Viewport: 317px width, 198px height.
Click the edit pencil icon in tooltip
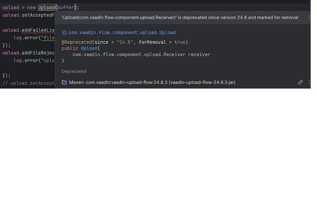click(x=300, y=82)
